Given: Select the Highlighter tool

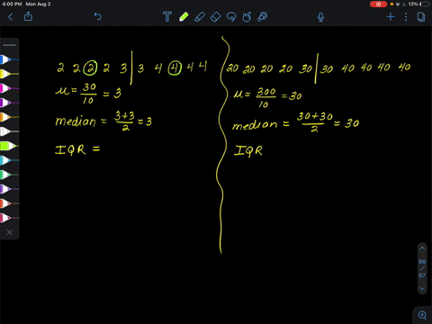Looking at the screenshot, I should [x=200, y=17].
